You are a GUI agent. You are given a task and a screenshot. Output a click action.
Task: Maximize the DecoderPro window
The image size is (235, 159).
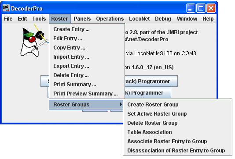[x=201, y=8]
